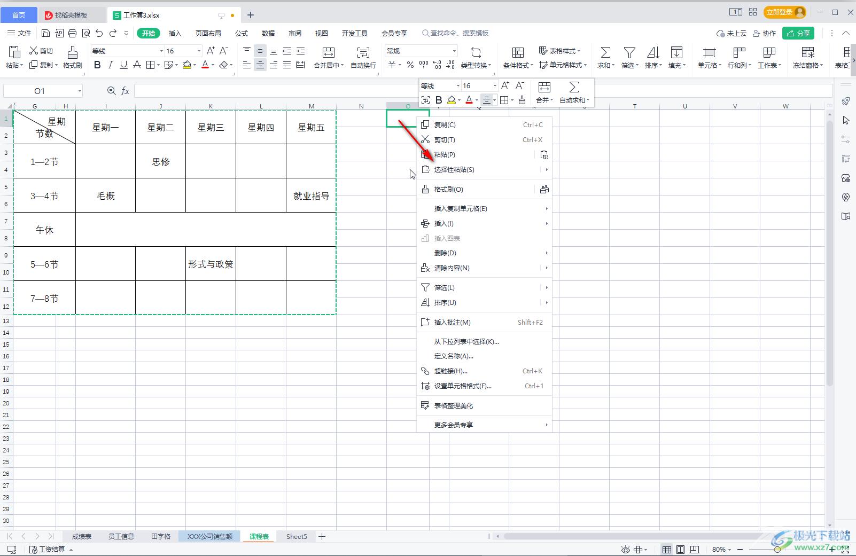This screenshot has height=556, width=856.
Task: Select Paste Special 选择性粘贴(S) in context menu
Action: click(x=484, y=170)
